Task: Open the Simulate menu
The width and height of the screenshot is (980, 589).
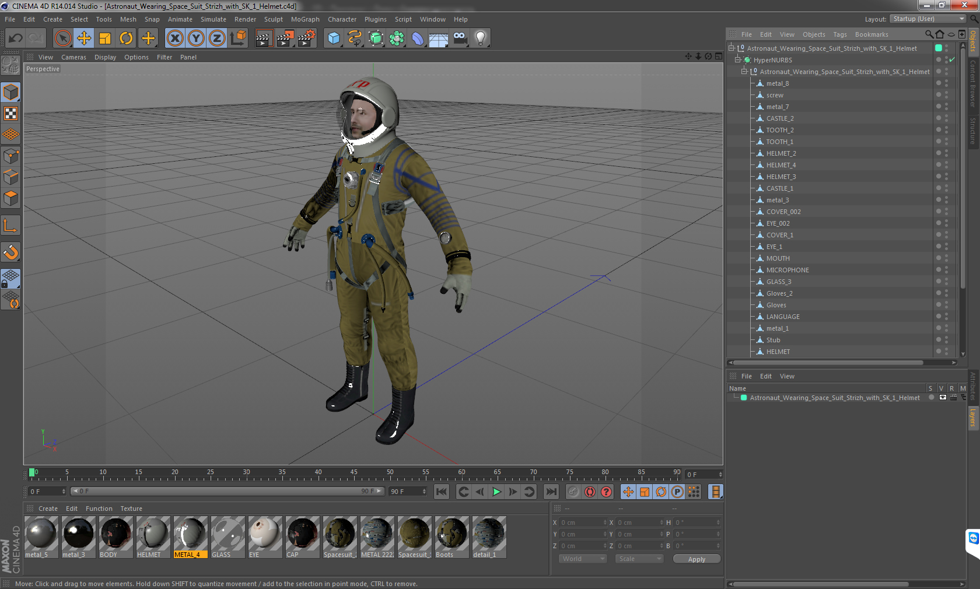Action: click(213, 19)
